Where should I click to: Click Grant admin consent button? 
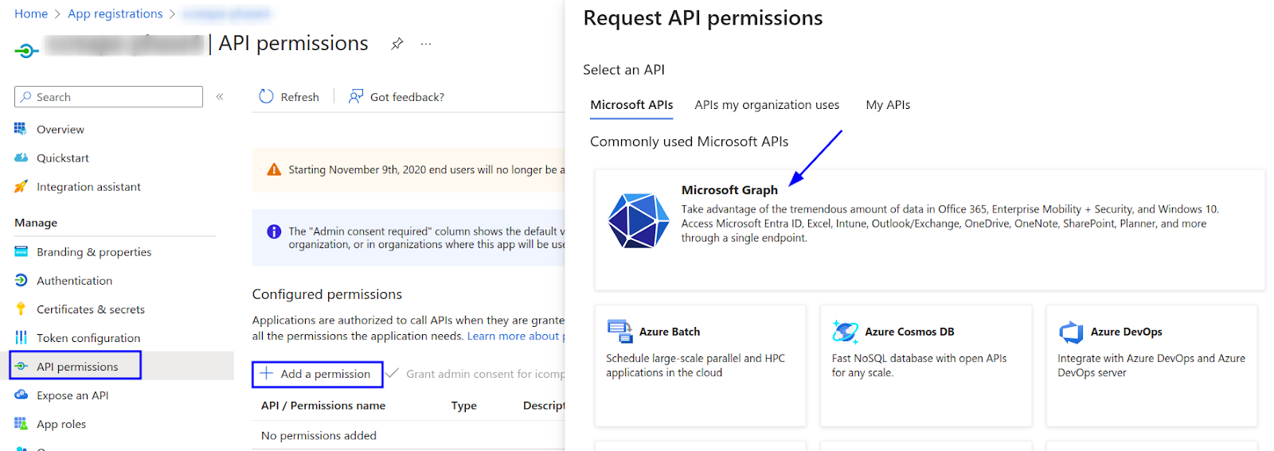click(x=475, y=374)
